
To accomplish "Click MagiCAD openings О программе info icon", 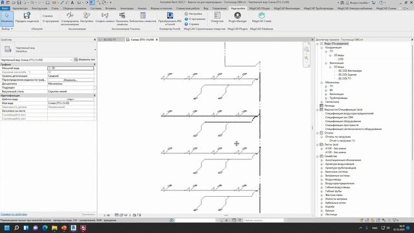I will (x=186, y=19).
